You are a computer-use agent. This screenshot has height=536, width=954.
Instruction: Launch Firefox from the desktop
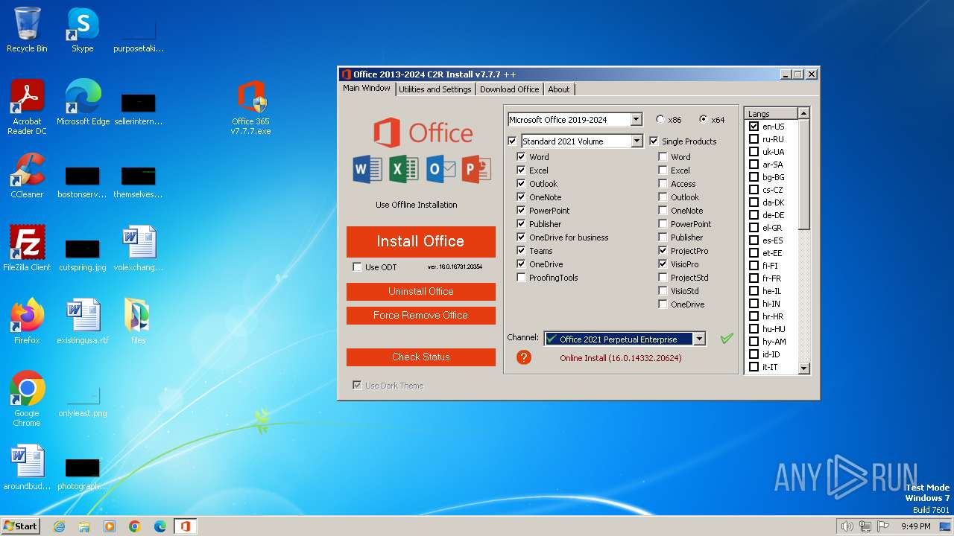coord(27,322)
